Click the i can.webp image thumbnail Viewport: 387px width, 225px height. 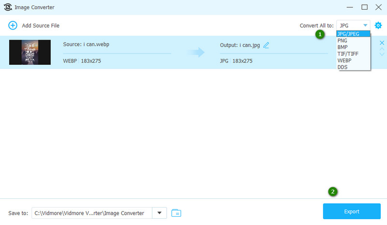30,52
